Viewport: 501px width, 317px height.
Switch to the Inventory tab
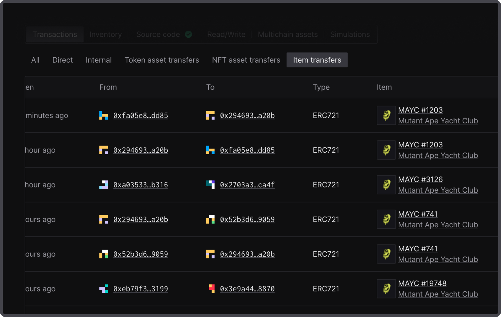[x=105, y=34]
